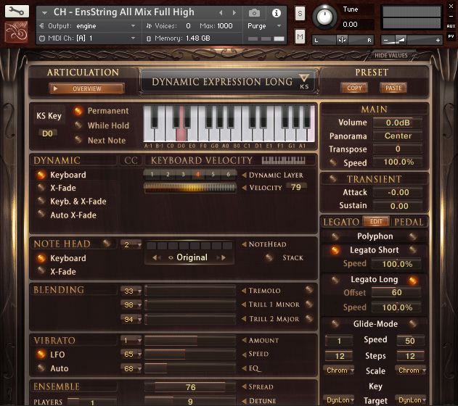The width and height of the screenshot is (458, 406).
Task: Adjust the Velocity meter bar
Action: pyautogui.click(x=190, y=188)
